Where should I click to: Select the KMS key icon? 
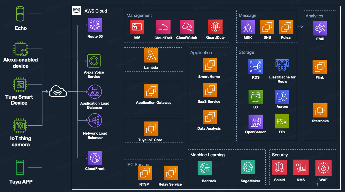tap(301, 167)
